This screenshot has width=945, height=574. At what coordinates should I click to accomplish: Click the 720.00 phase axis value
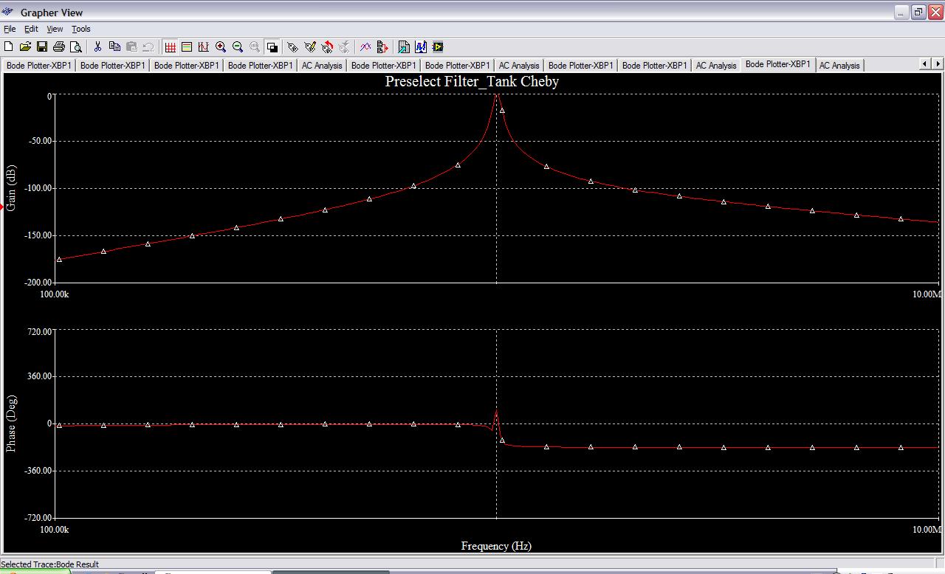pos(40,331)
